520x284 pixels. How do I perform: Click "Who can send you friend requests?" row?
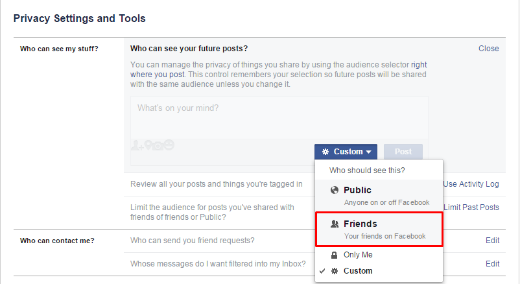click(193, 241)
